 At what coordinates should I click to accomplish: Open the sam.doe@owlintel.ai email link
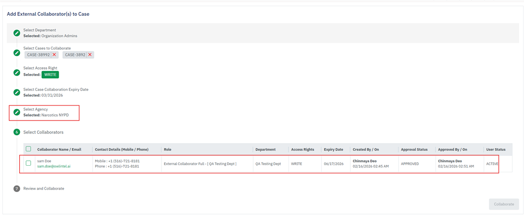click(54, 166)
